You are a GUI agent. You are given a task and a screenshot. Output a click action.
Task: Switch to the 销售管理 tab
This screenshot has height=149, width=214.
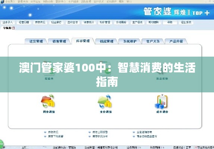pos(59,41)
